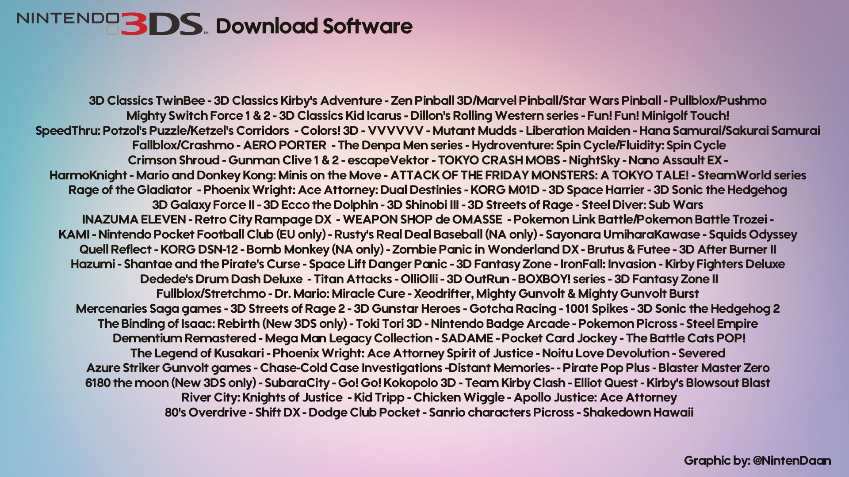Click 'Fallblox/Crashmo' title
Screen dimensions: 849x477
[x=183, y=145]
